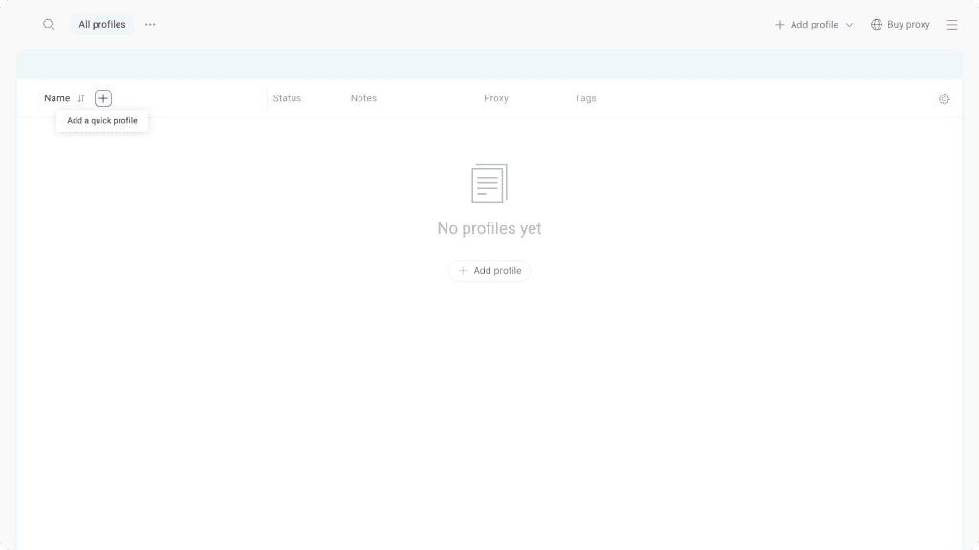Toggle the sort order arrows beside Name
Image resolution: width=979 pixels, height=550 pixels.
pyautogui.click(x=81, y=98)
